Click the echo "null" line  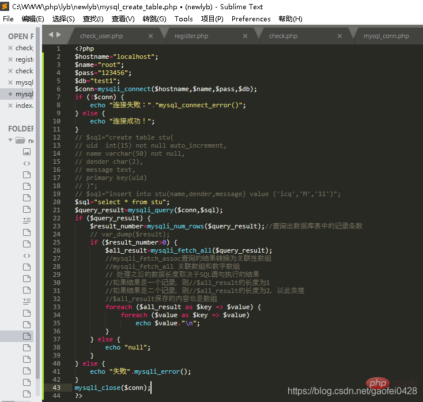click(x=128, y=347)
